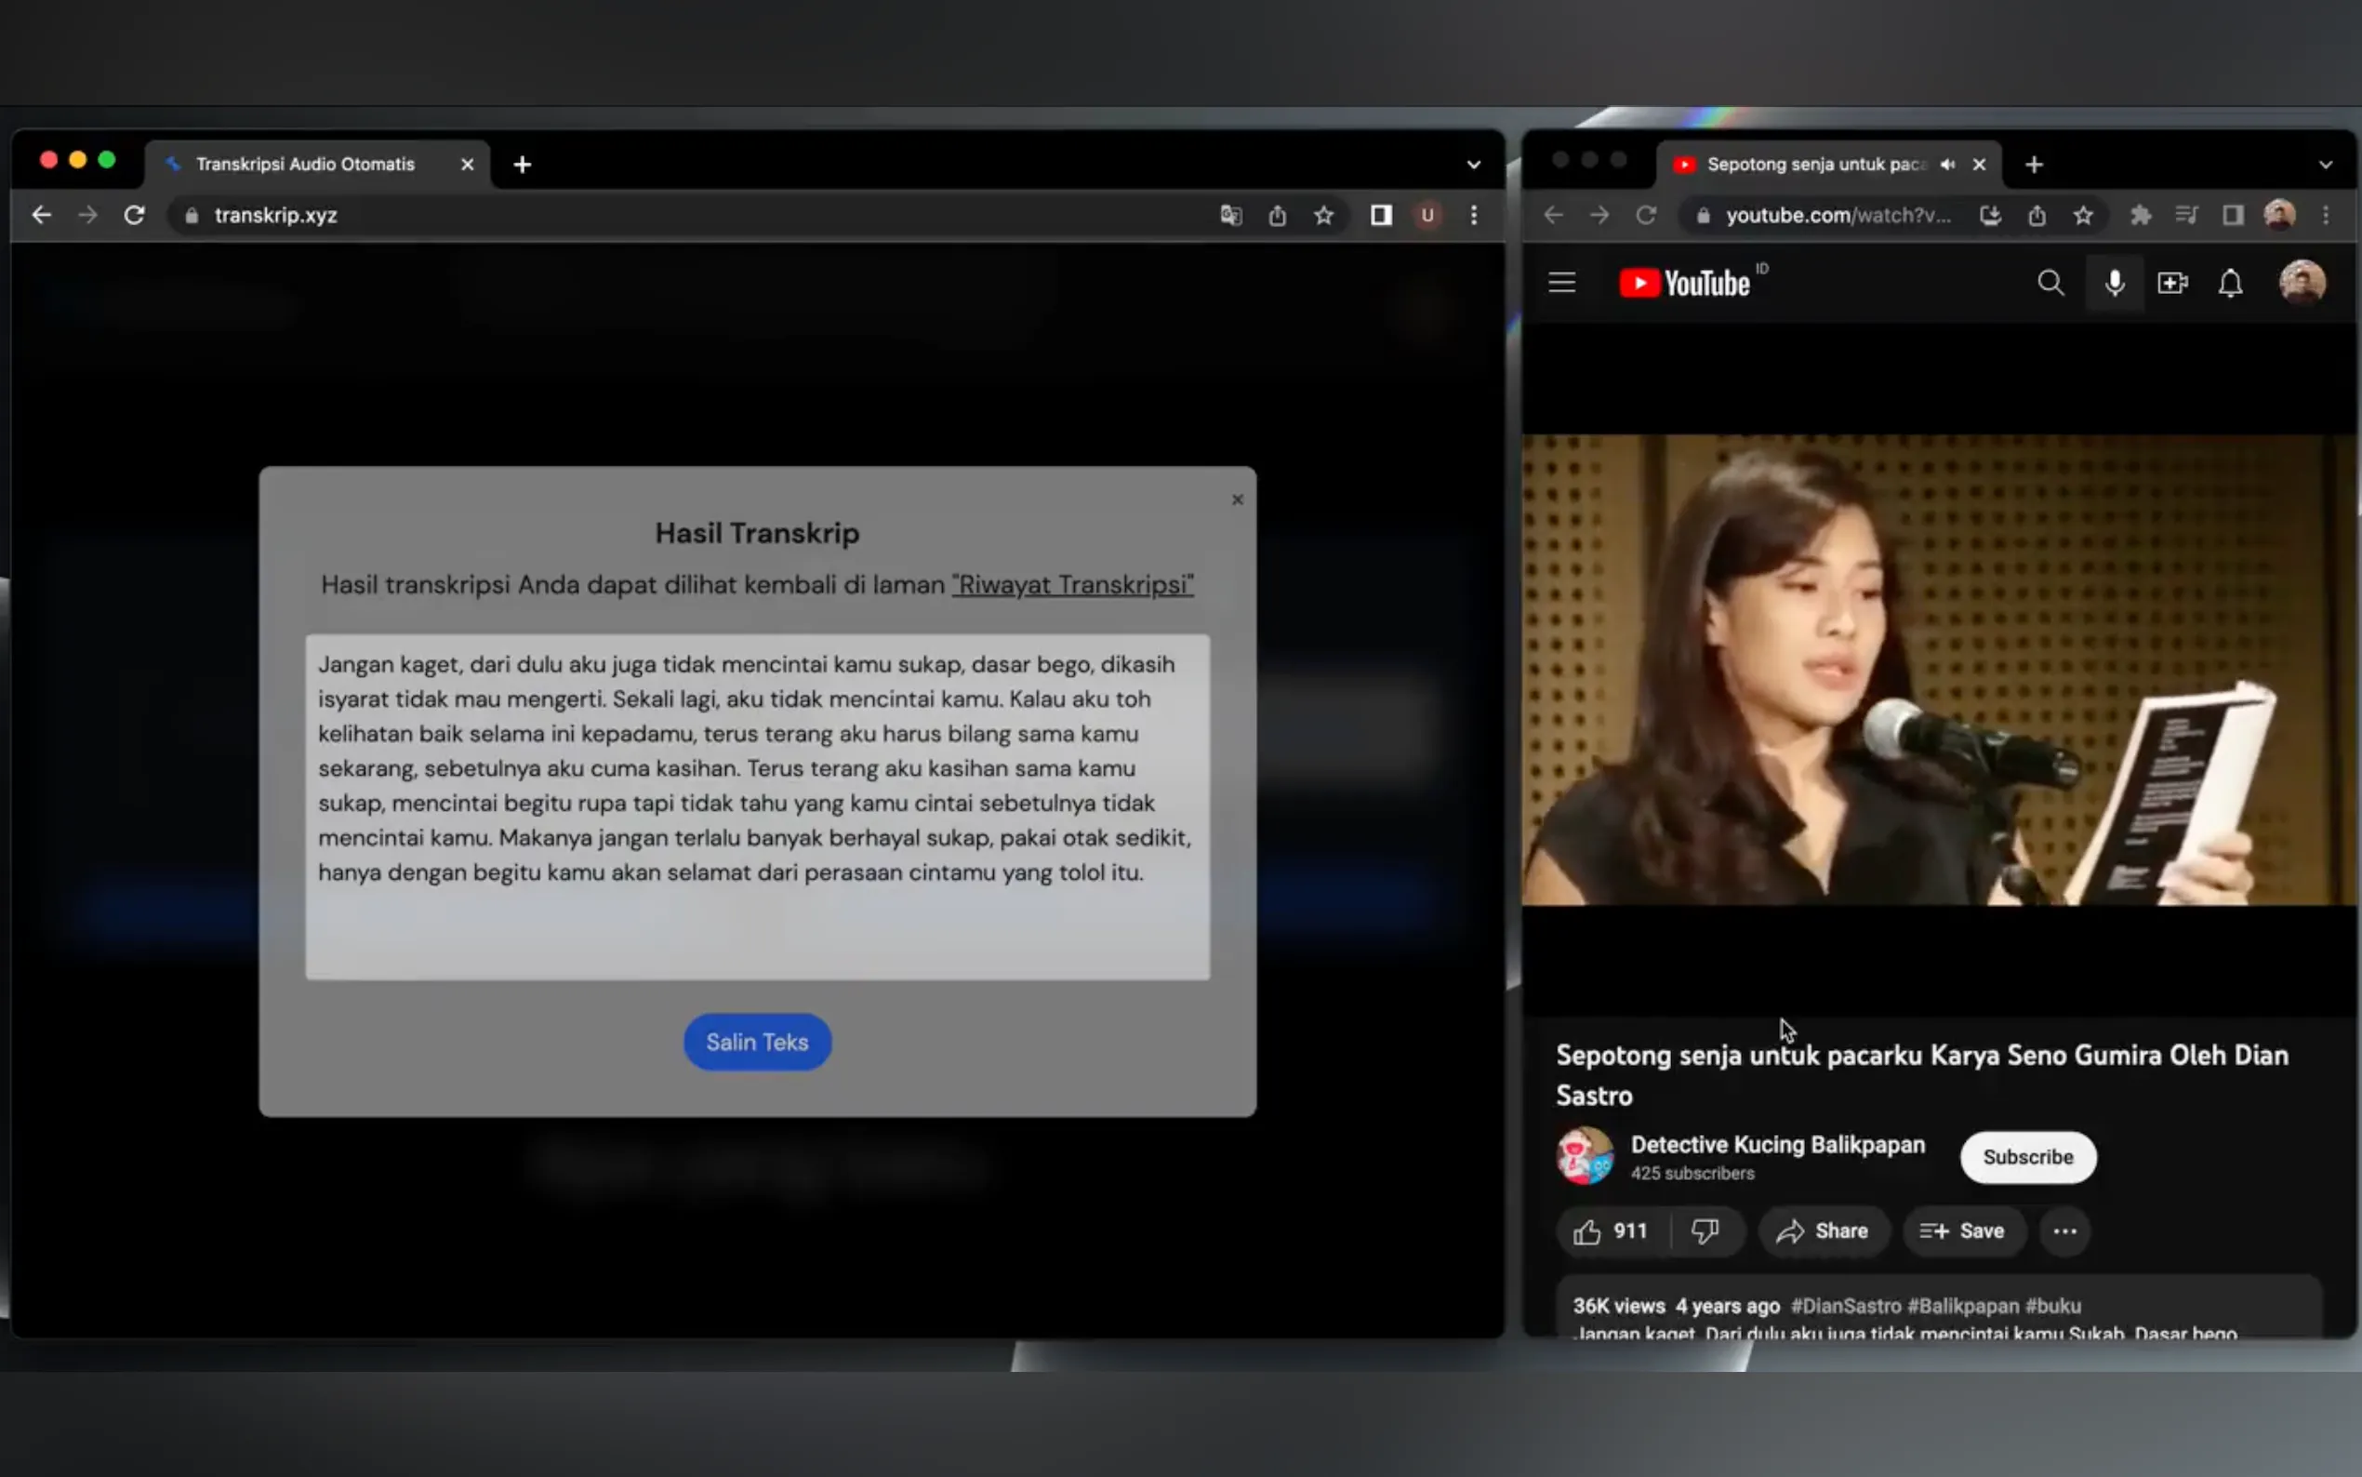
Task: Click the YouTube Create video icon
Action: coord(2171,284)
